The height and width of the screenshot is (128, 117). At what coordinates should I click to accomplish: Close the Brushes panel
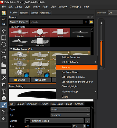tap(92, 17)
